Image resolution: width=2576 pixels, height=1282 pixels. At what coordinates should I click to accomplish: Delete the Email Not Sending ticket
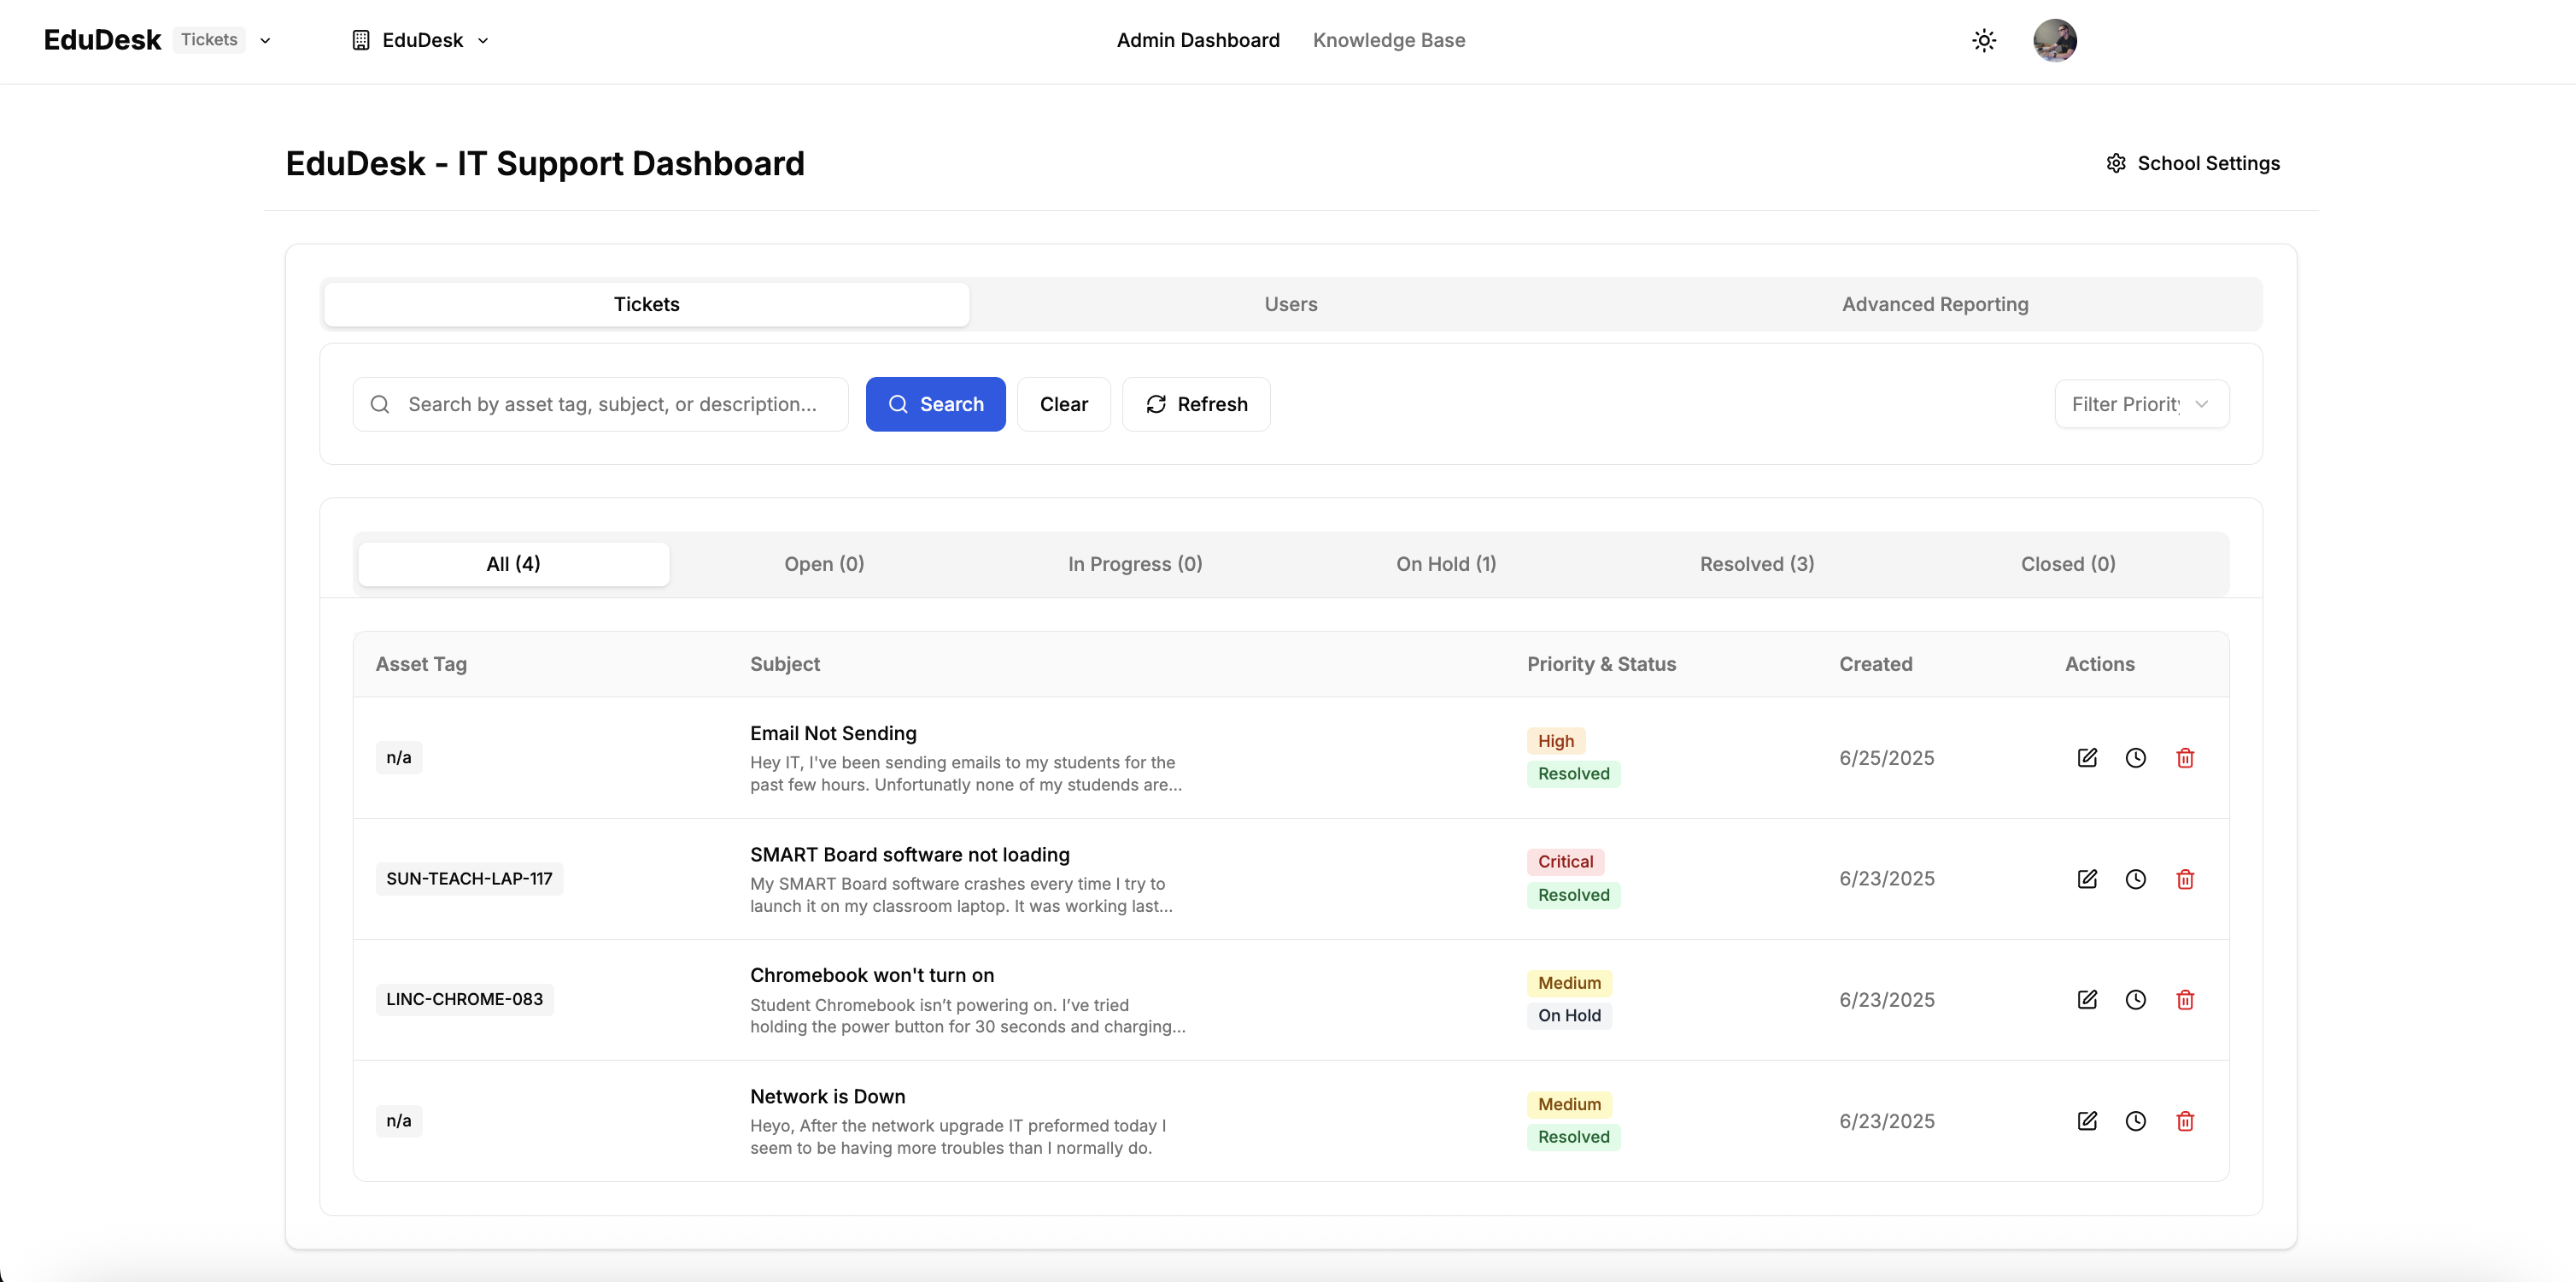[x=2184, y=757]
